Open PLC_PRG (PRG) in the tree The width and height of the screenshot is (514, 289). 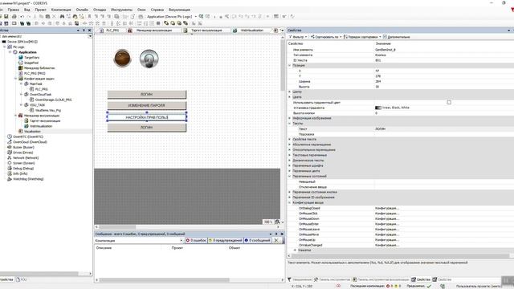click(35, 73)
